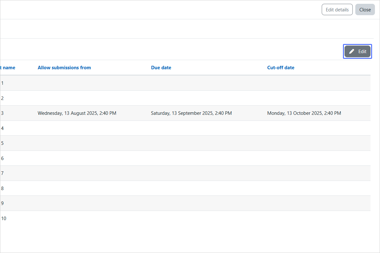Click row number 5 text
This screenshot has width=380, height=253.
[2, 143]
